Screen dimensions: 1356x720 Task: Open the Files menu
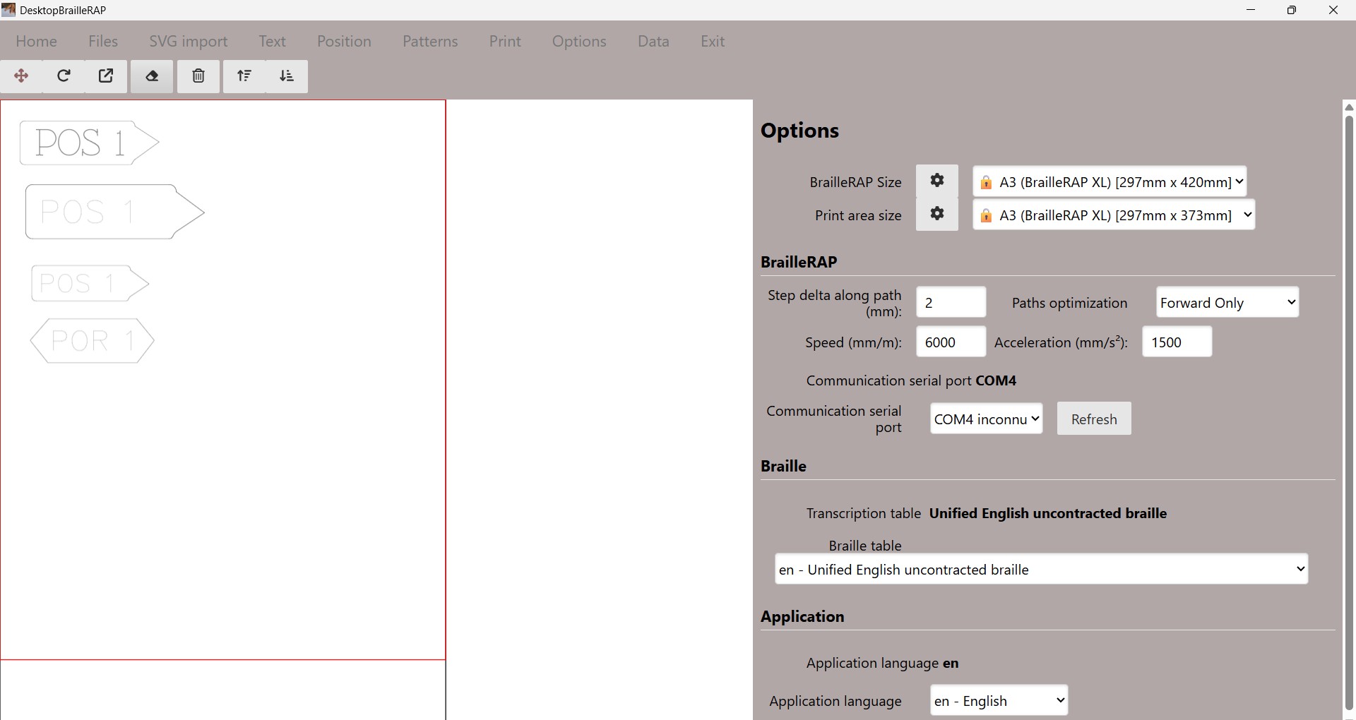[x=103, y=41]
